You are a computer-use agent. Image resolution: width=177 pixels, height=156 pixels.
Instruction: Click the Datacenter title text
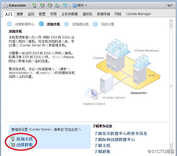[x=18, y=5]
